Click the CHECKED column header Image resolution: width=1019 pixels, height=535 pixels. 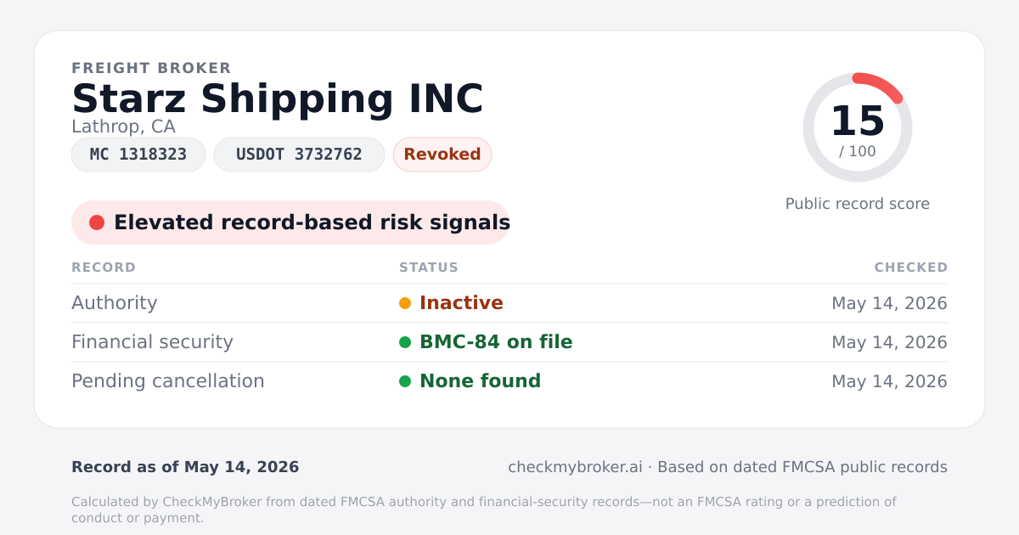911,267
